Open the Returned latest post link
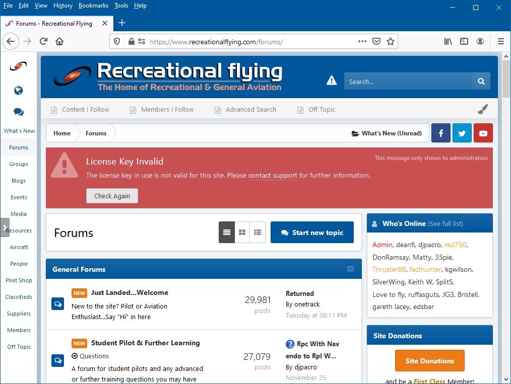511x384 pixels. tap(299, 293)
